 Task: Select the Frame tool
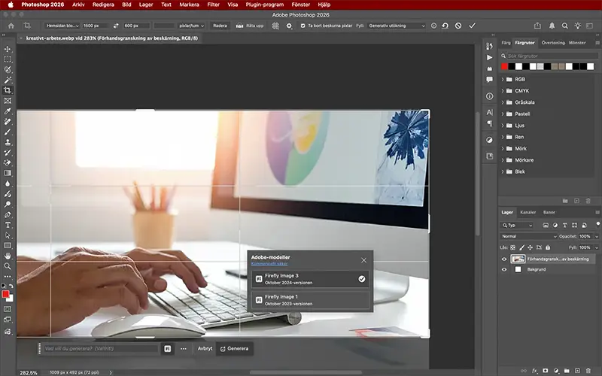8,101
